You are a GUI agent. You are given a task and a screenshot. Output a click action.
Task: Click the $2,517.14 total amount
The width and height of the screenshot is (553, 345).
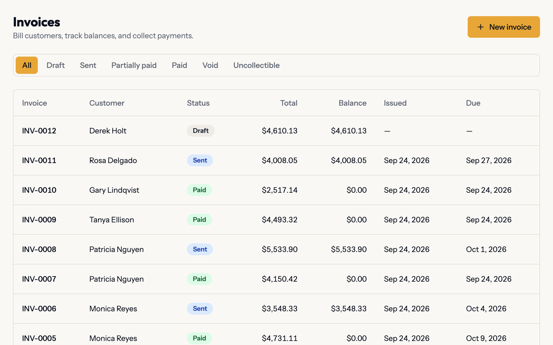[279, 190]
